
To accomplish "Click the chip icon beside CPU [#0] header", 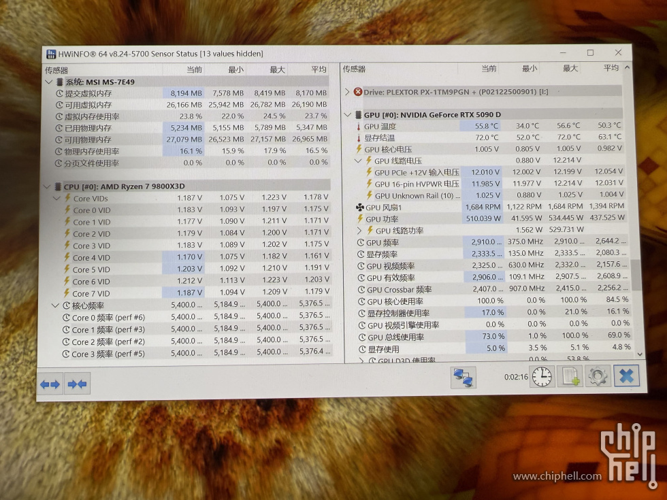I will 59,186.
